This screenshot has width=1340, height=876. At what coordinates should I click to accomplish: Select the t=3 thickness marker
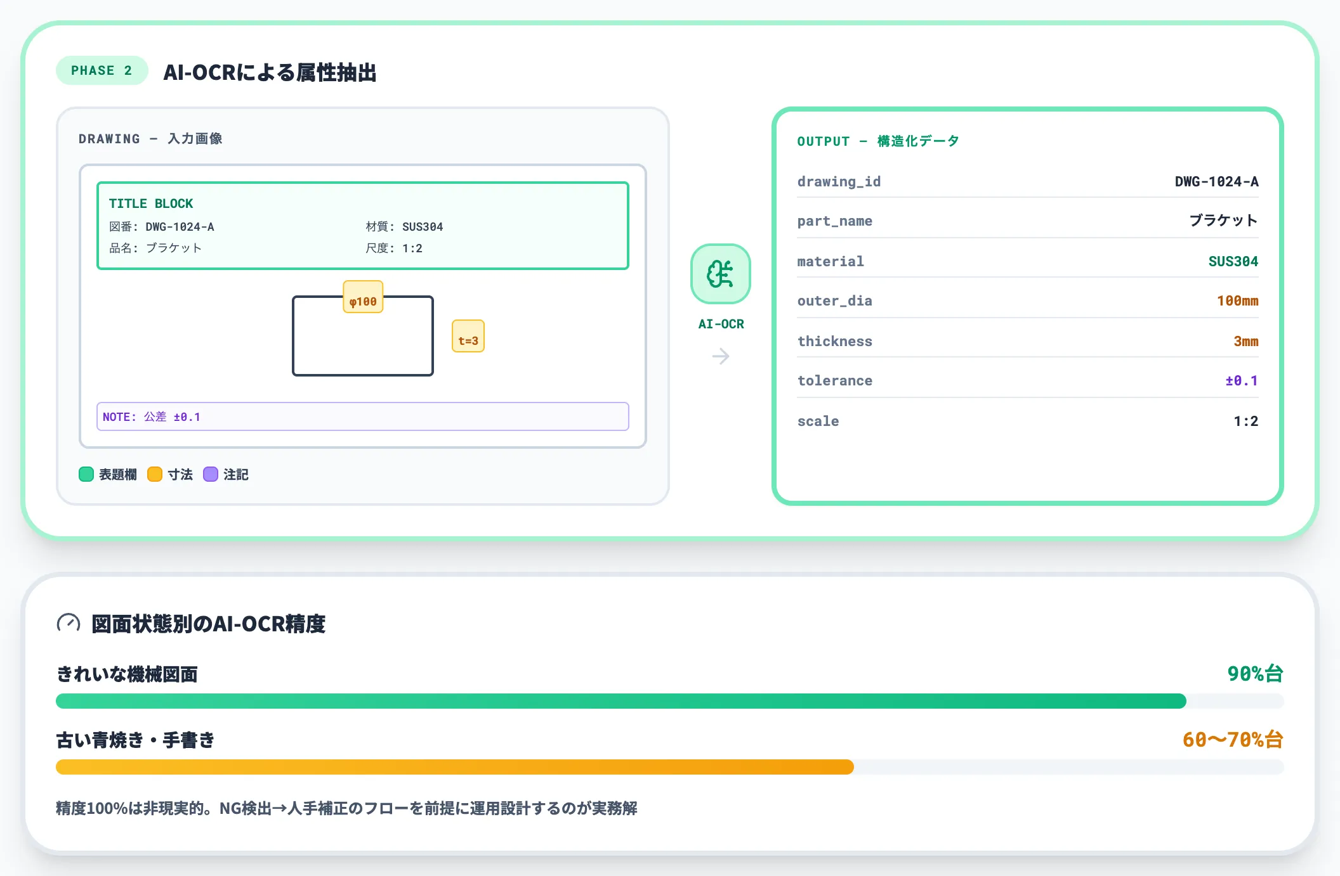click(468, 337)
